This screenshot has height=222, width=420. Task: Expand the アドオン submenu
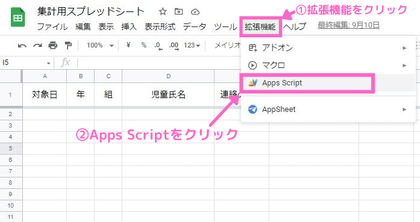(404, 48)
